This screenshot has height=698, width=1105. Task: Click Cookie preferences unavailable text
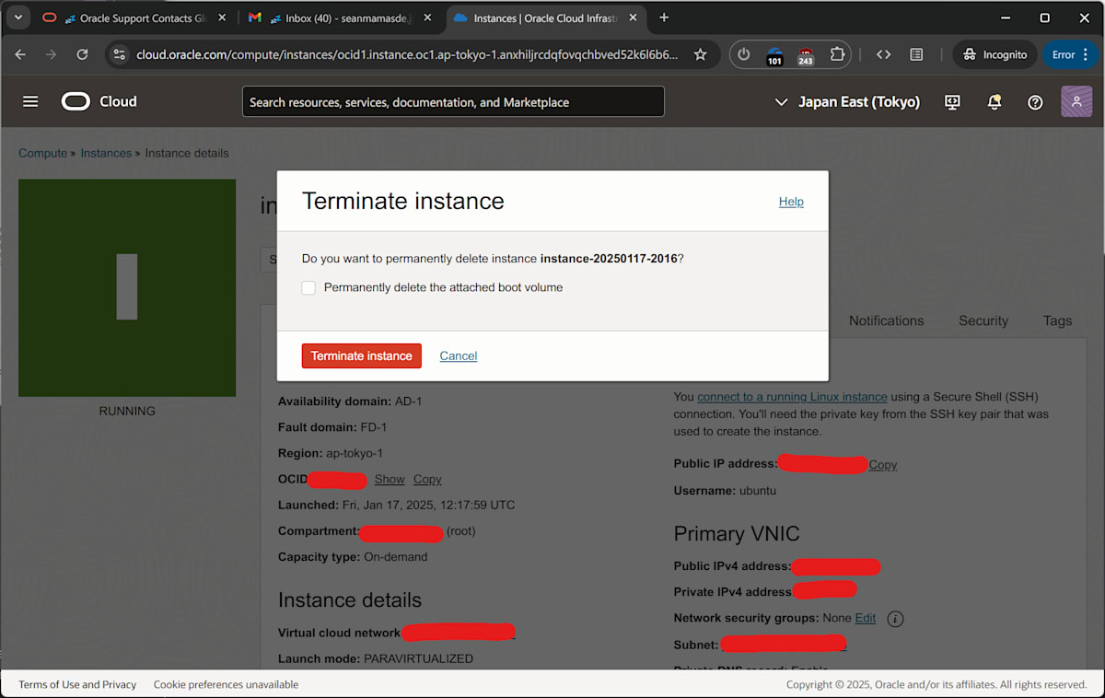click(226, 684)
